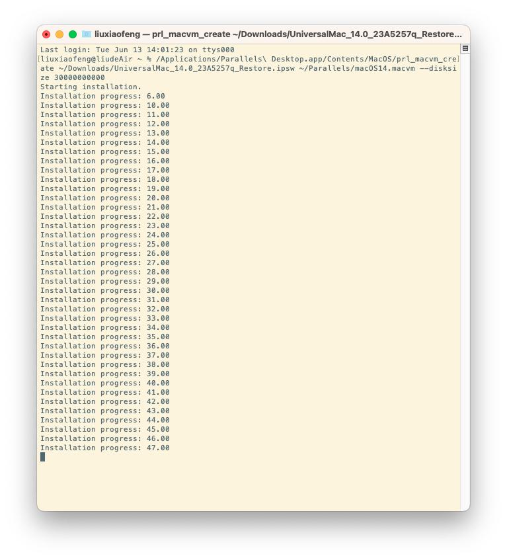
Task: Click 'Installation progress: 15.00' line
Action: click(x=104, y=151)
